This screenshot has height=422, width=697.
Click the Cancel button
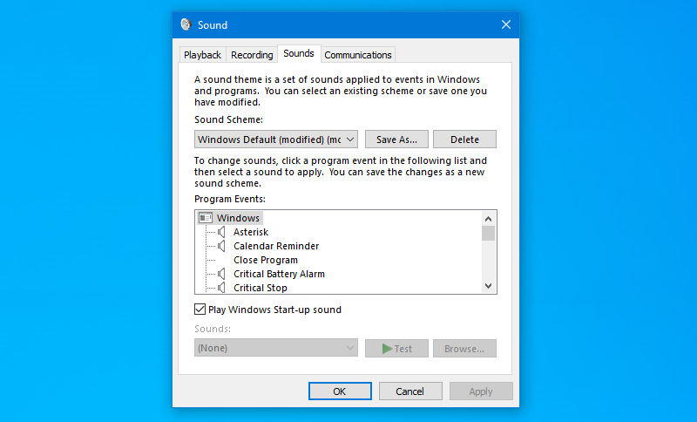click(x=410, y=391)
